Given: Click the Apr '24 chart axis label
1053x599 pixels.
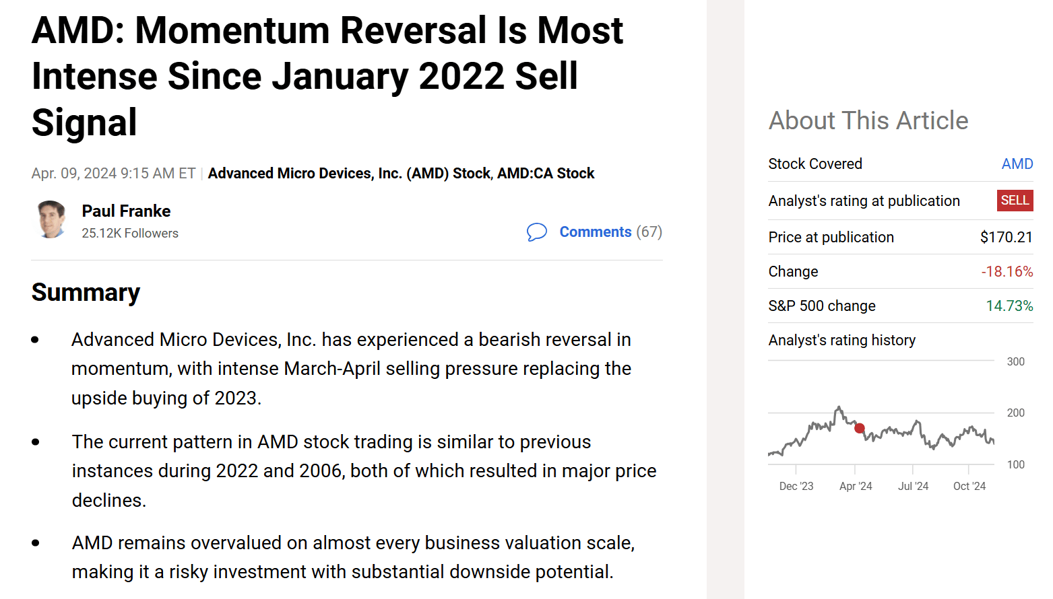Looking at the screenshot, I should pyautogui.click(x=856, y=486).
